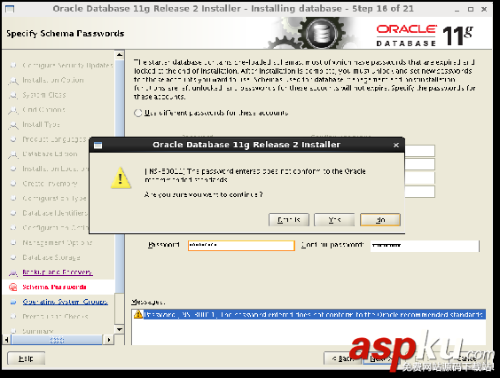Viewport: 500px width, 378px height.
Task: Select the Schema Passwords step
Action: tap(54, 287)
